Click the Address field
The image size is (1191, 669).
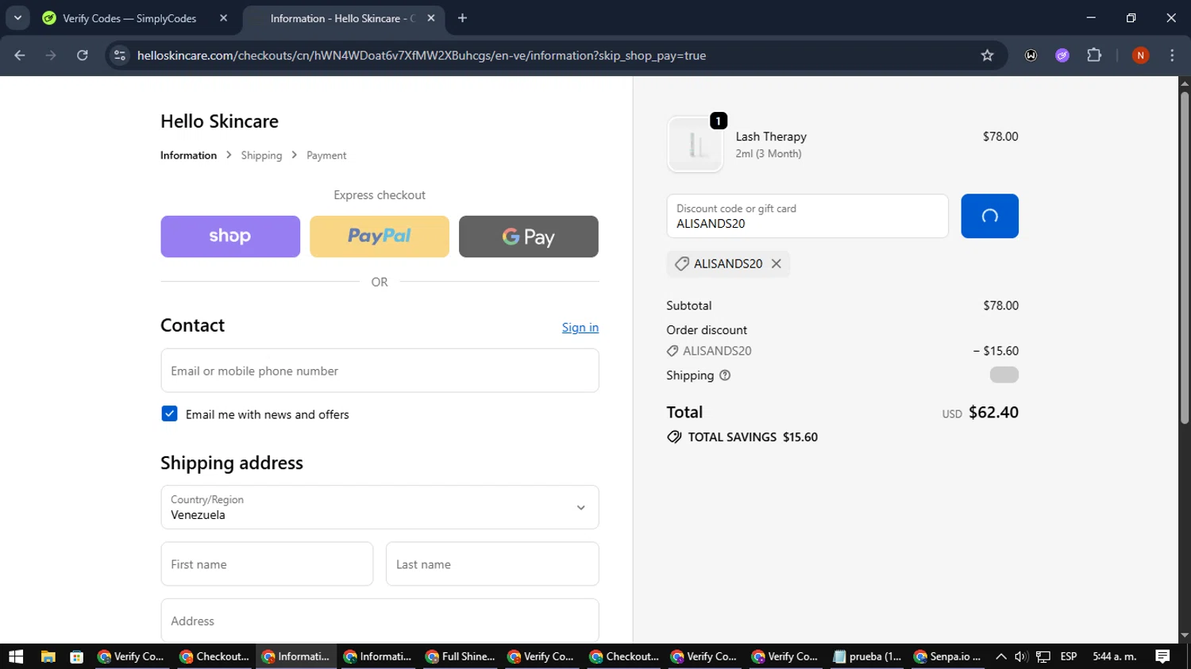coord(380,621)
